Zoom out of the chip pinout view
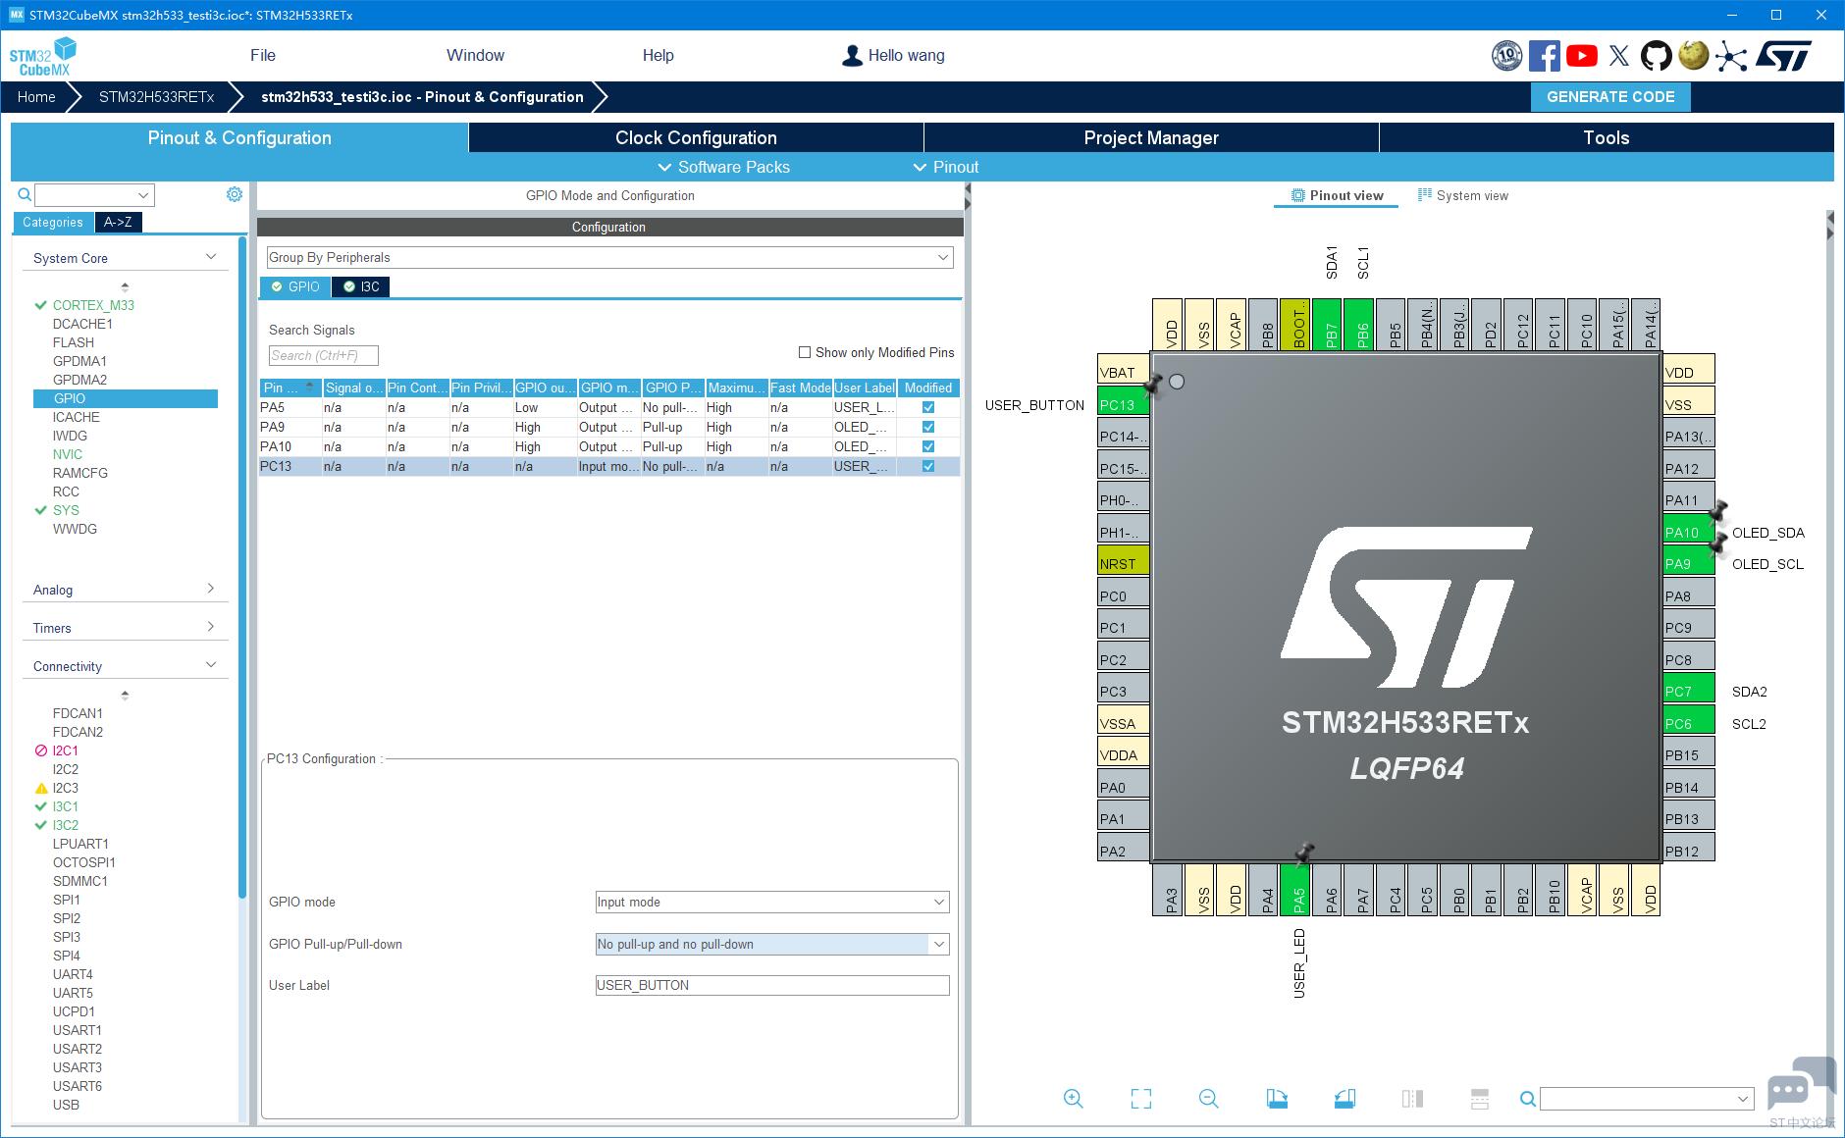Image resolution: width=1845 pixels, height=1138 pixels. pyautogui.click(x=1209, y=1099)
